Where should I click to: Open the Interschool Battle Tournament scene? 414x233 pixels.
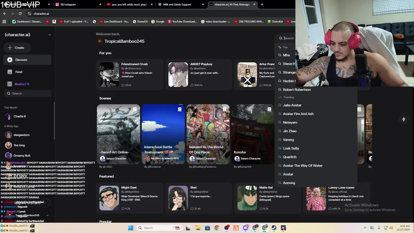(x=163, y=134)
